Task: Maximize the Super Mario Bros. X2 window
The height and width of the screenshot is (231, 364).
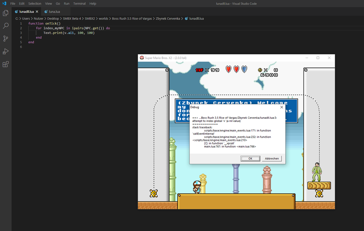Action: tap(318, 58)
